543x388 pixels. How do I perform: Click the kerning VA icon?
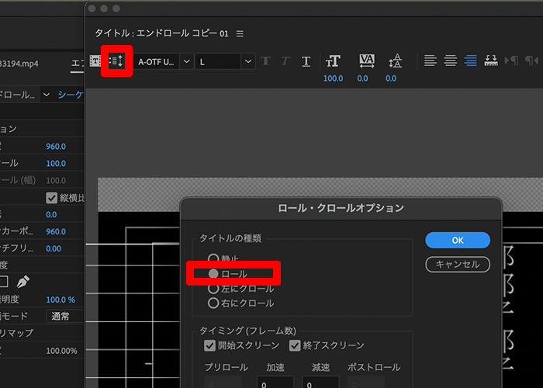pyautogui.click(x=366, y=61)
